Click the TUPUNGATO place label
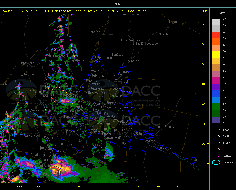 click(47, 149)
